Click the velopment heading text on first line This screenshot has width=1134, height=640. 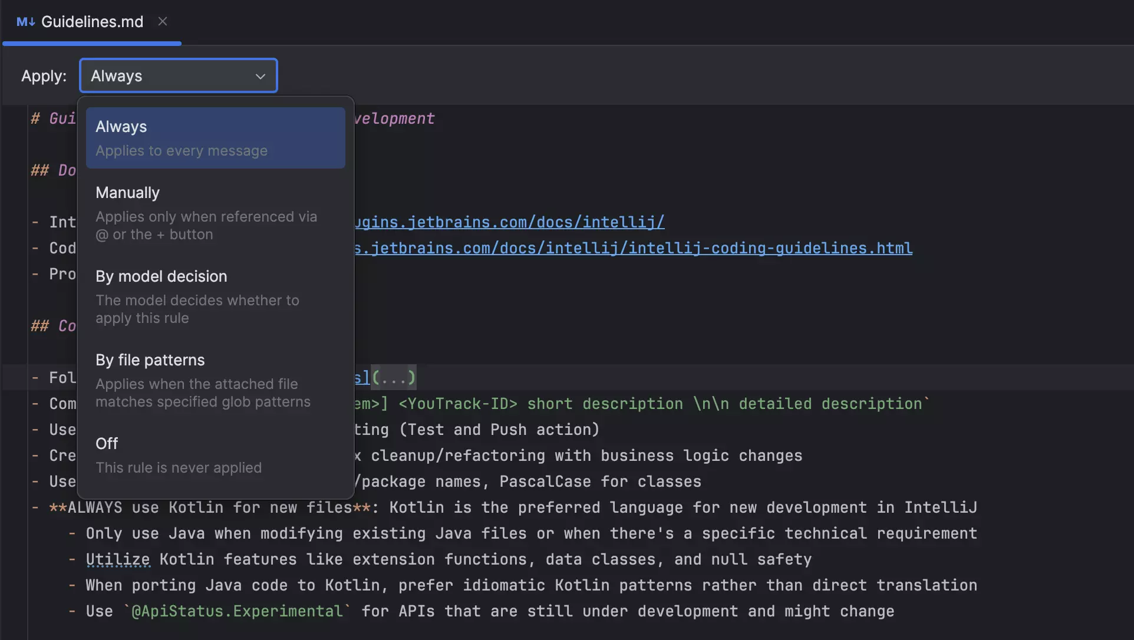394,118
